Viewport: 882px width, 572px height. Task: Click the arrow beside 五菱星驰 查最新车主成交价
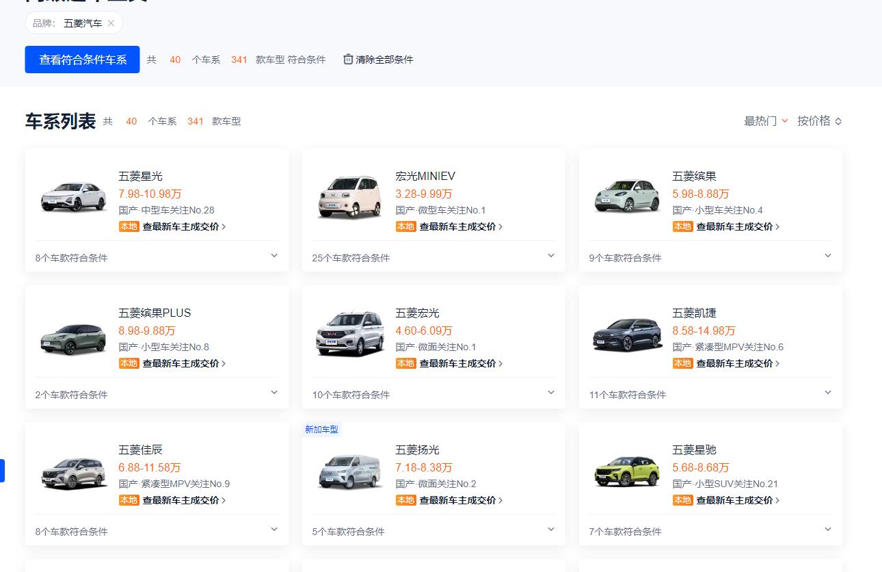click(777, 500)
